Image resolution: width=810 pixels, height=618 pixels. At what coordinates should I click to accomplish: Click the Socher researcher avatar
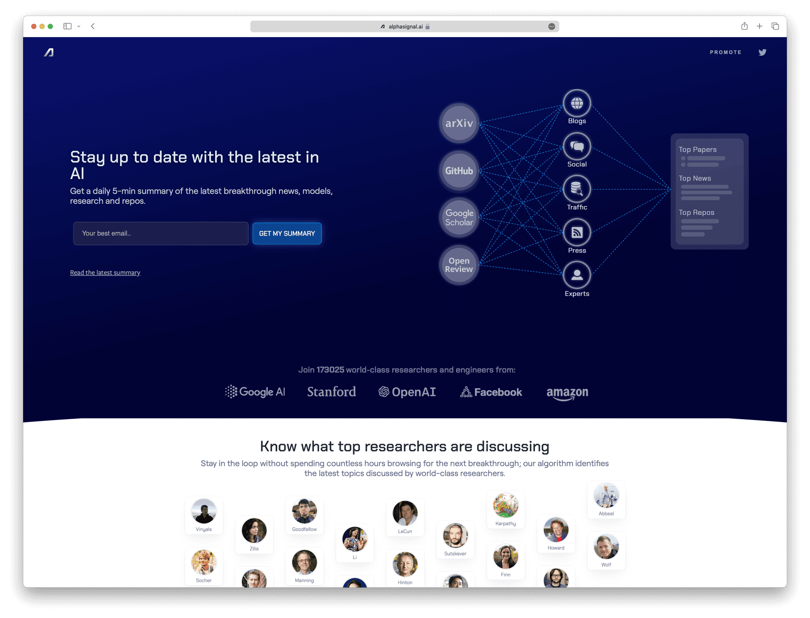point(204,562)
